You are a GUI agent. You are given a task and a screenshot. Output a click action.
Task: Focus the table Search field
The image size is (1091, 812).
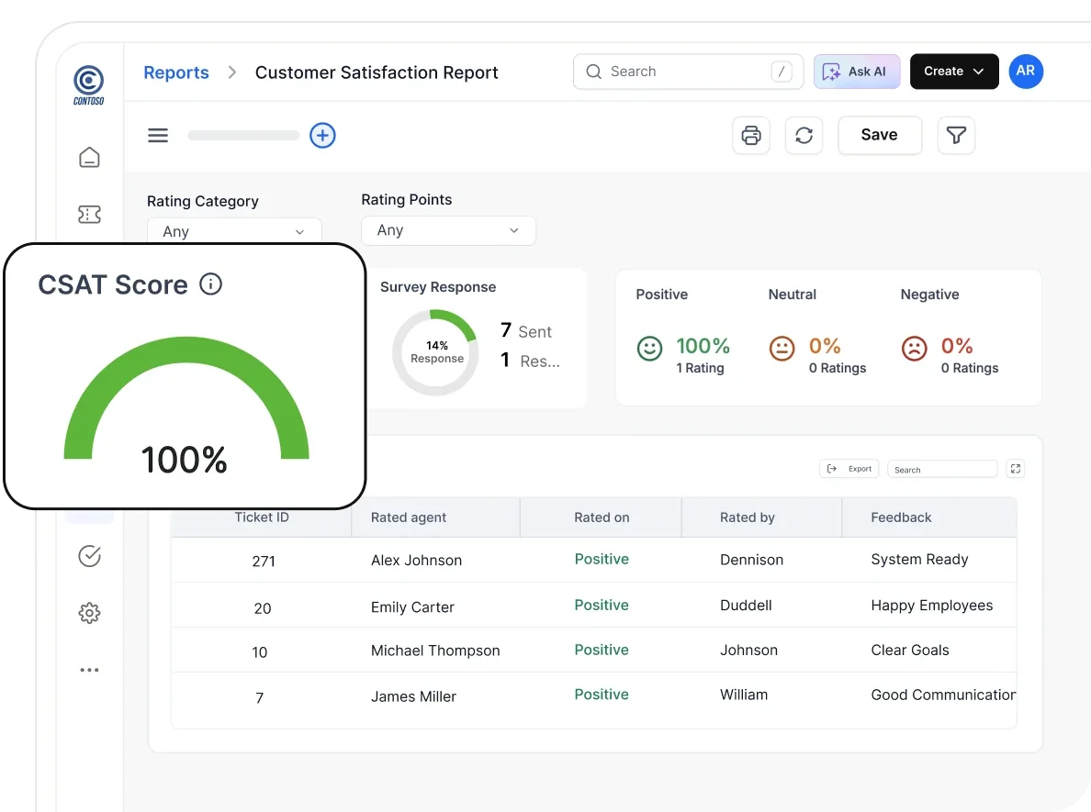click(x=942, y=469)
